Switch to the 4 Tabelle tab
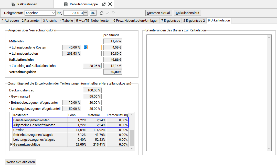 click(x=66, y=21)
